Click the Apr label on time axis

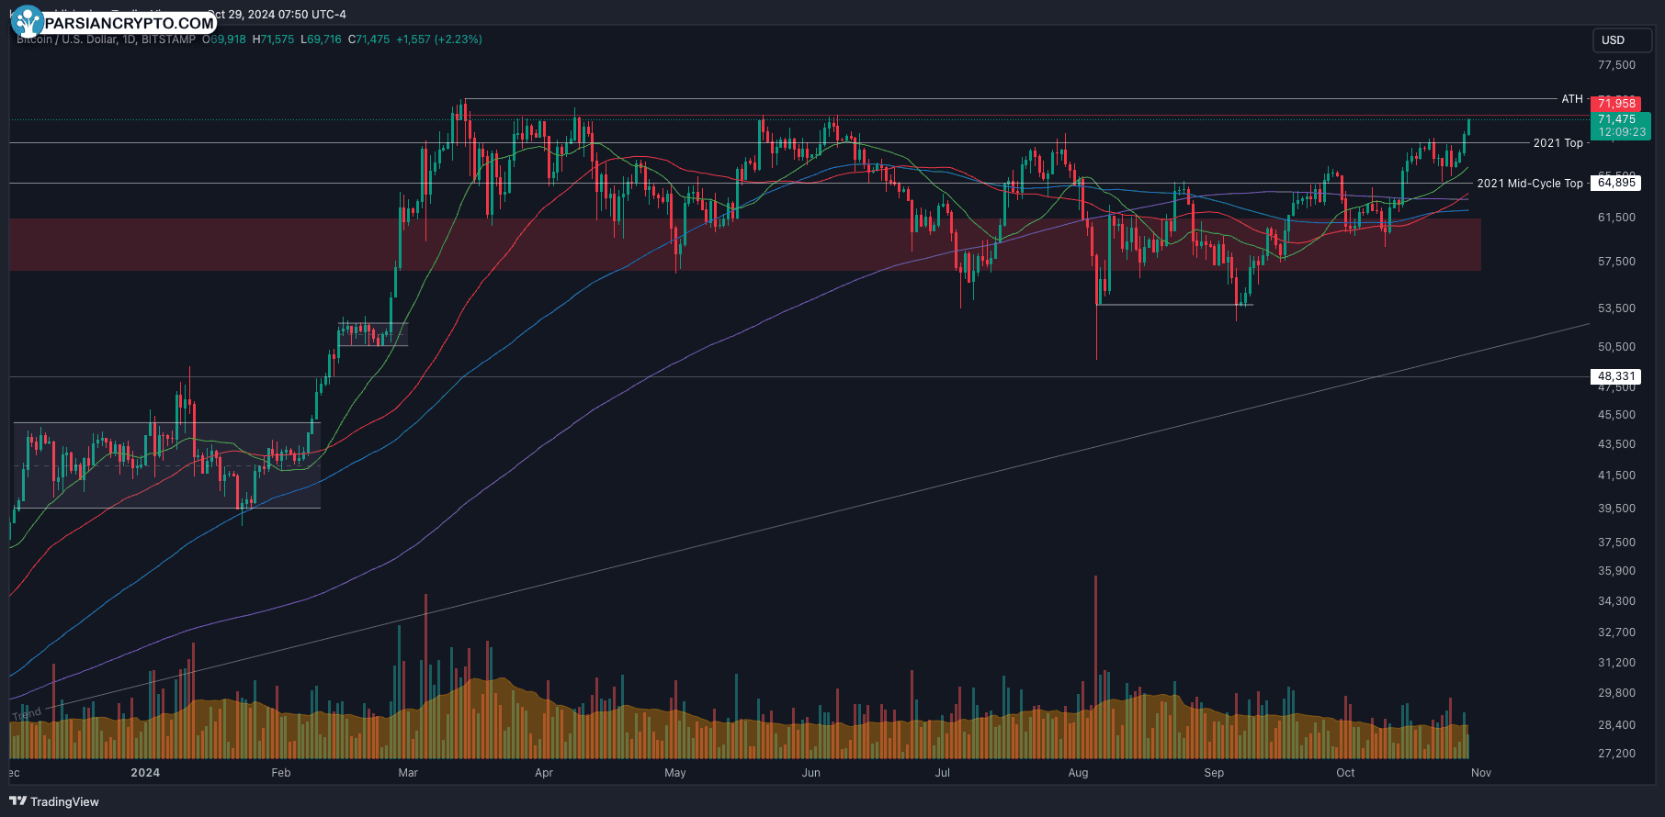544,773
